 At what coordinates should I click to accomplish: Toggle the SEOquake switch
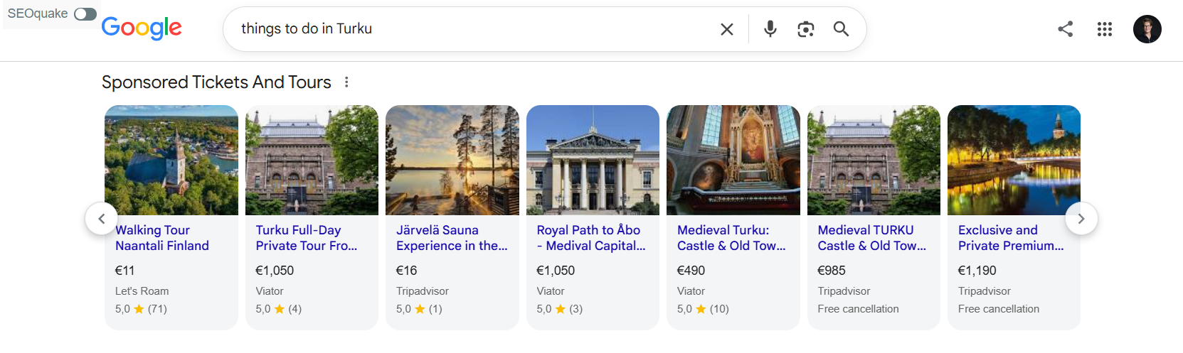(x=85, y=14)
